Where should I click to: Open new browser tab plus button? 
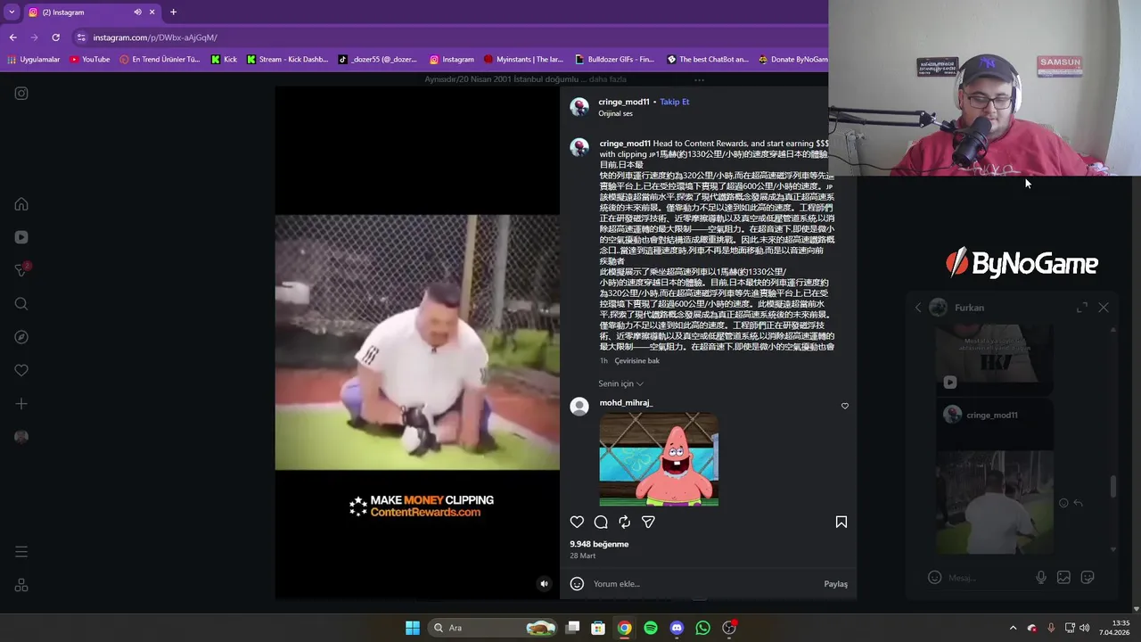click(x=173, y=12)
